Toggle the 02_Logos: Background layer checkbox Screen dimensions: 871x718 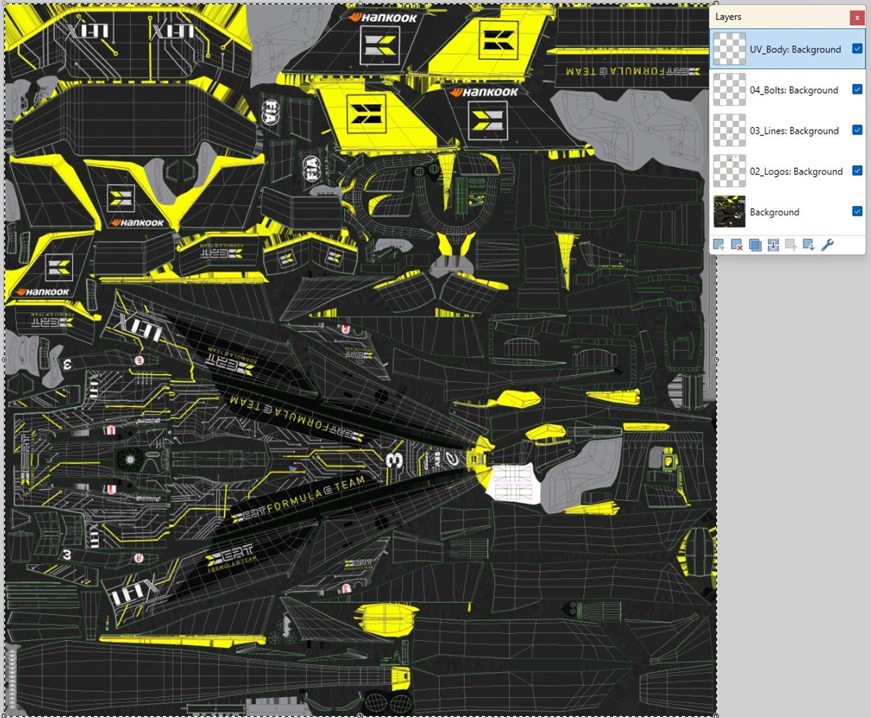(x=857, y=171)
